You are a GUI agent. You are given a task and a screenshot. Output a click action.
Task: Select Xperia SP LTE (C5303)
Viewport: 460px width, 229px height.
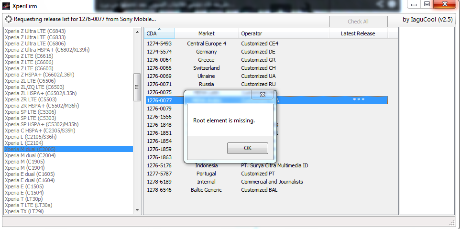click(x=69, y=118)
